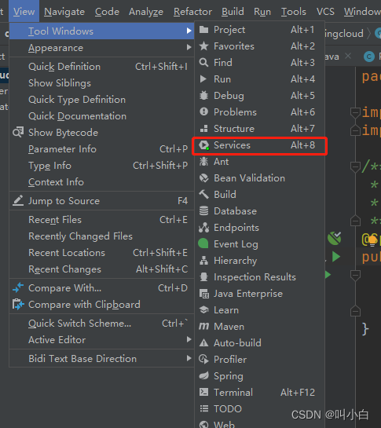Open the View menu
The width and height of the screenshot is (381, 428).
[24, 12]
